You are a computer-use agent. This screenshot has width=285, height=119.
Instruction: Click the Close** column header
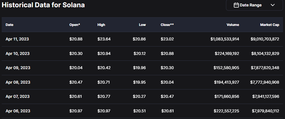[x=167, y=25]
